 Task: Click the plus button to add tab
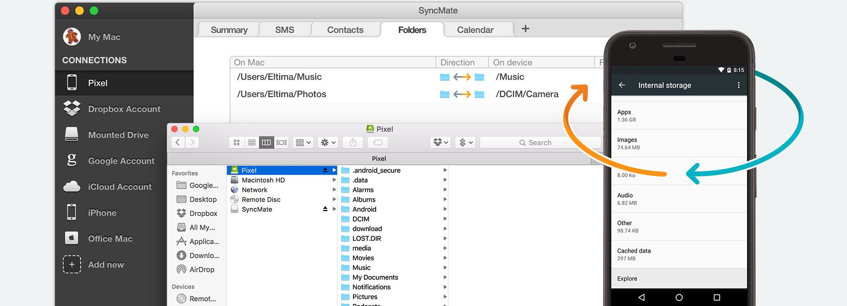(x=525, y=29)
